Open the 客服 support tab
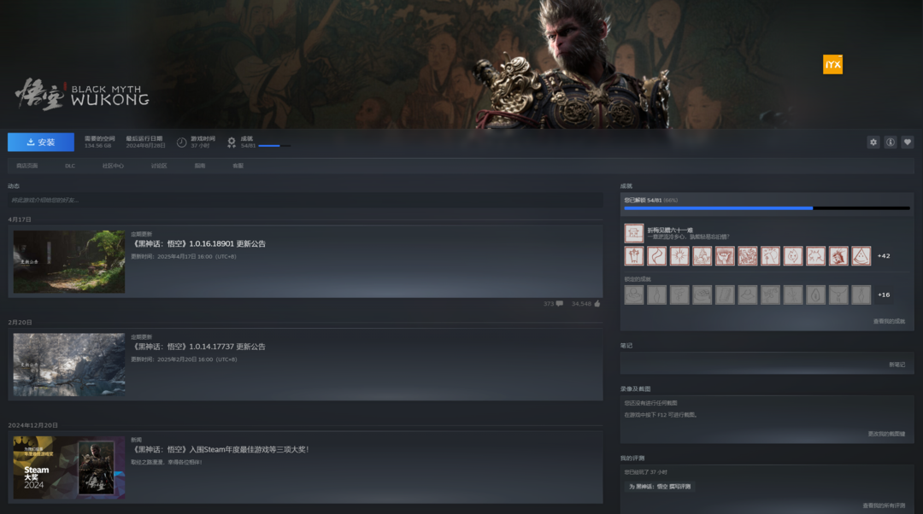Viewport: 923px width, 514px height. 238,166
